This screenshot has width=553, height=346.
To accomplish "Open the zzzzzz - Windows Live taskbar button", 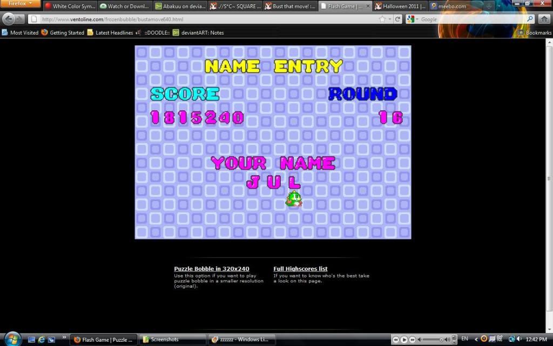I will (x=242, y=340).
